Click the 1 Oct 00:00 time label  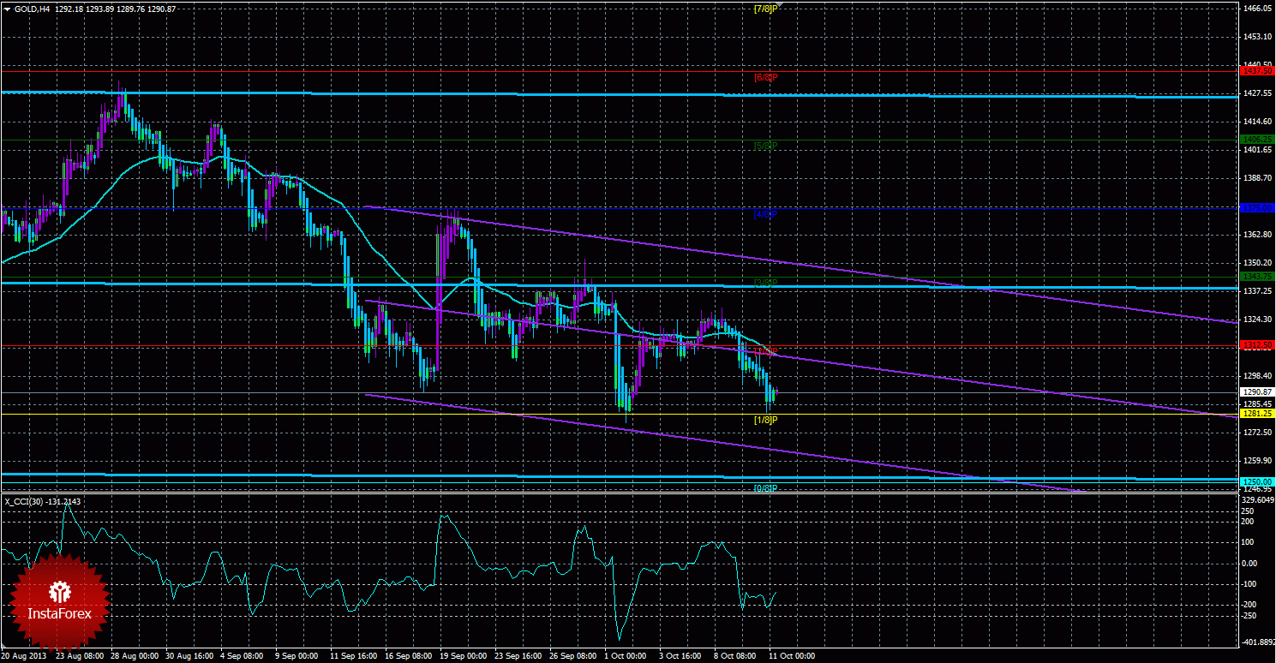pyautogui.click(x=625, y=656)
